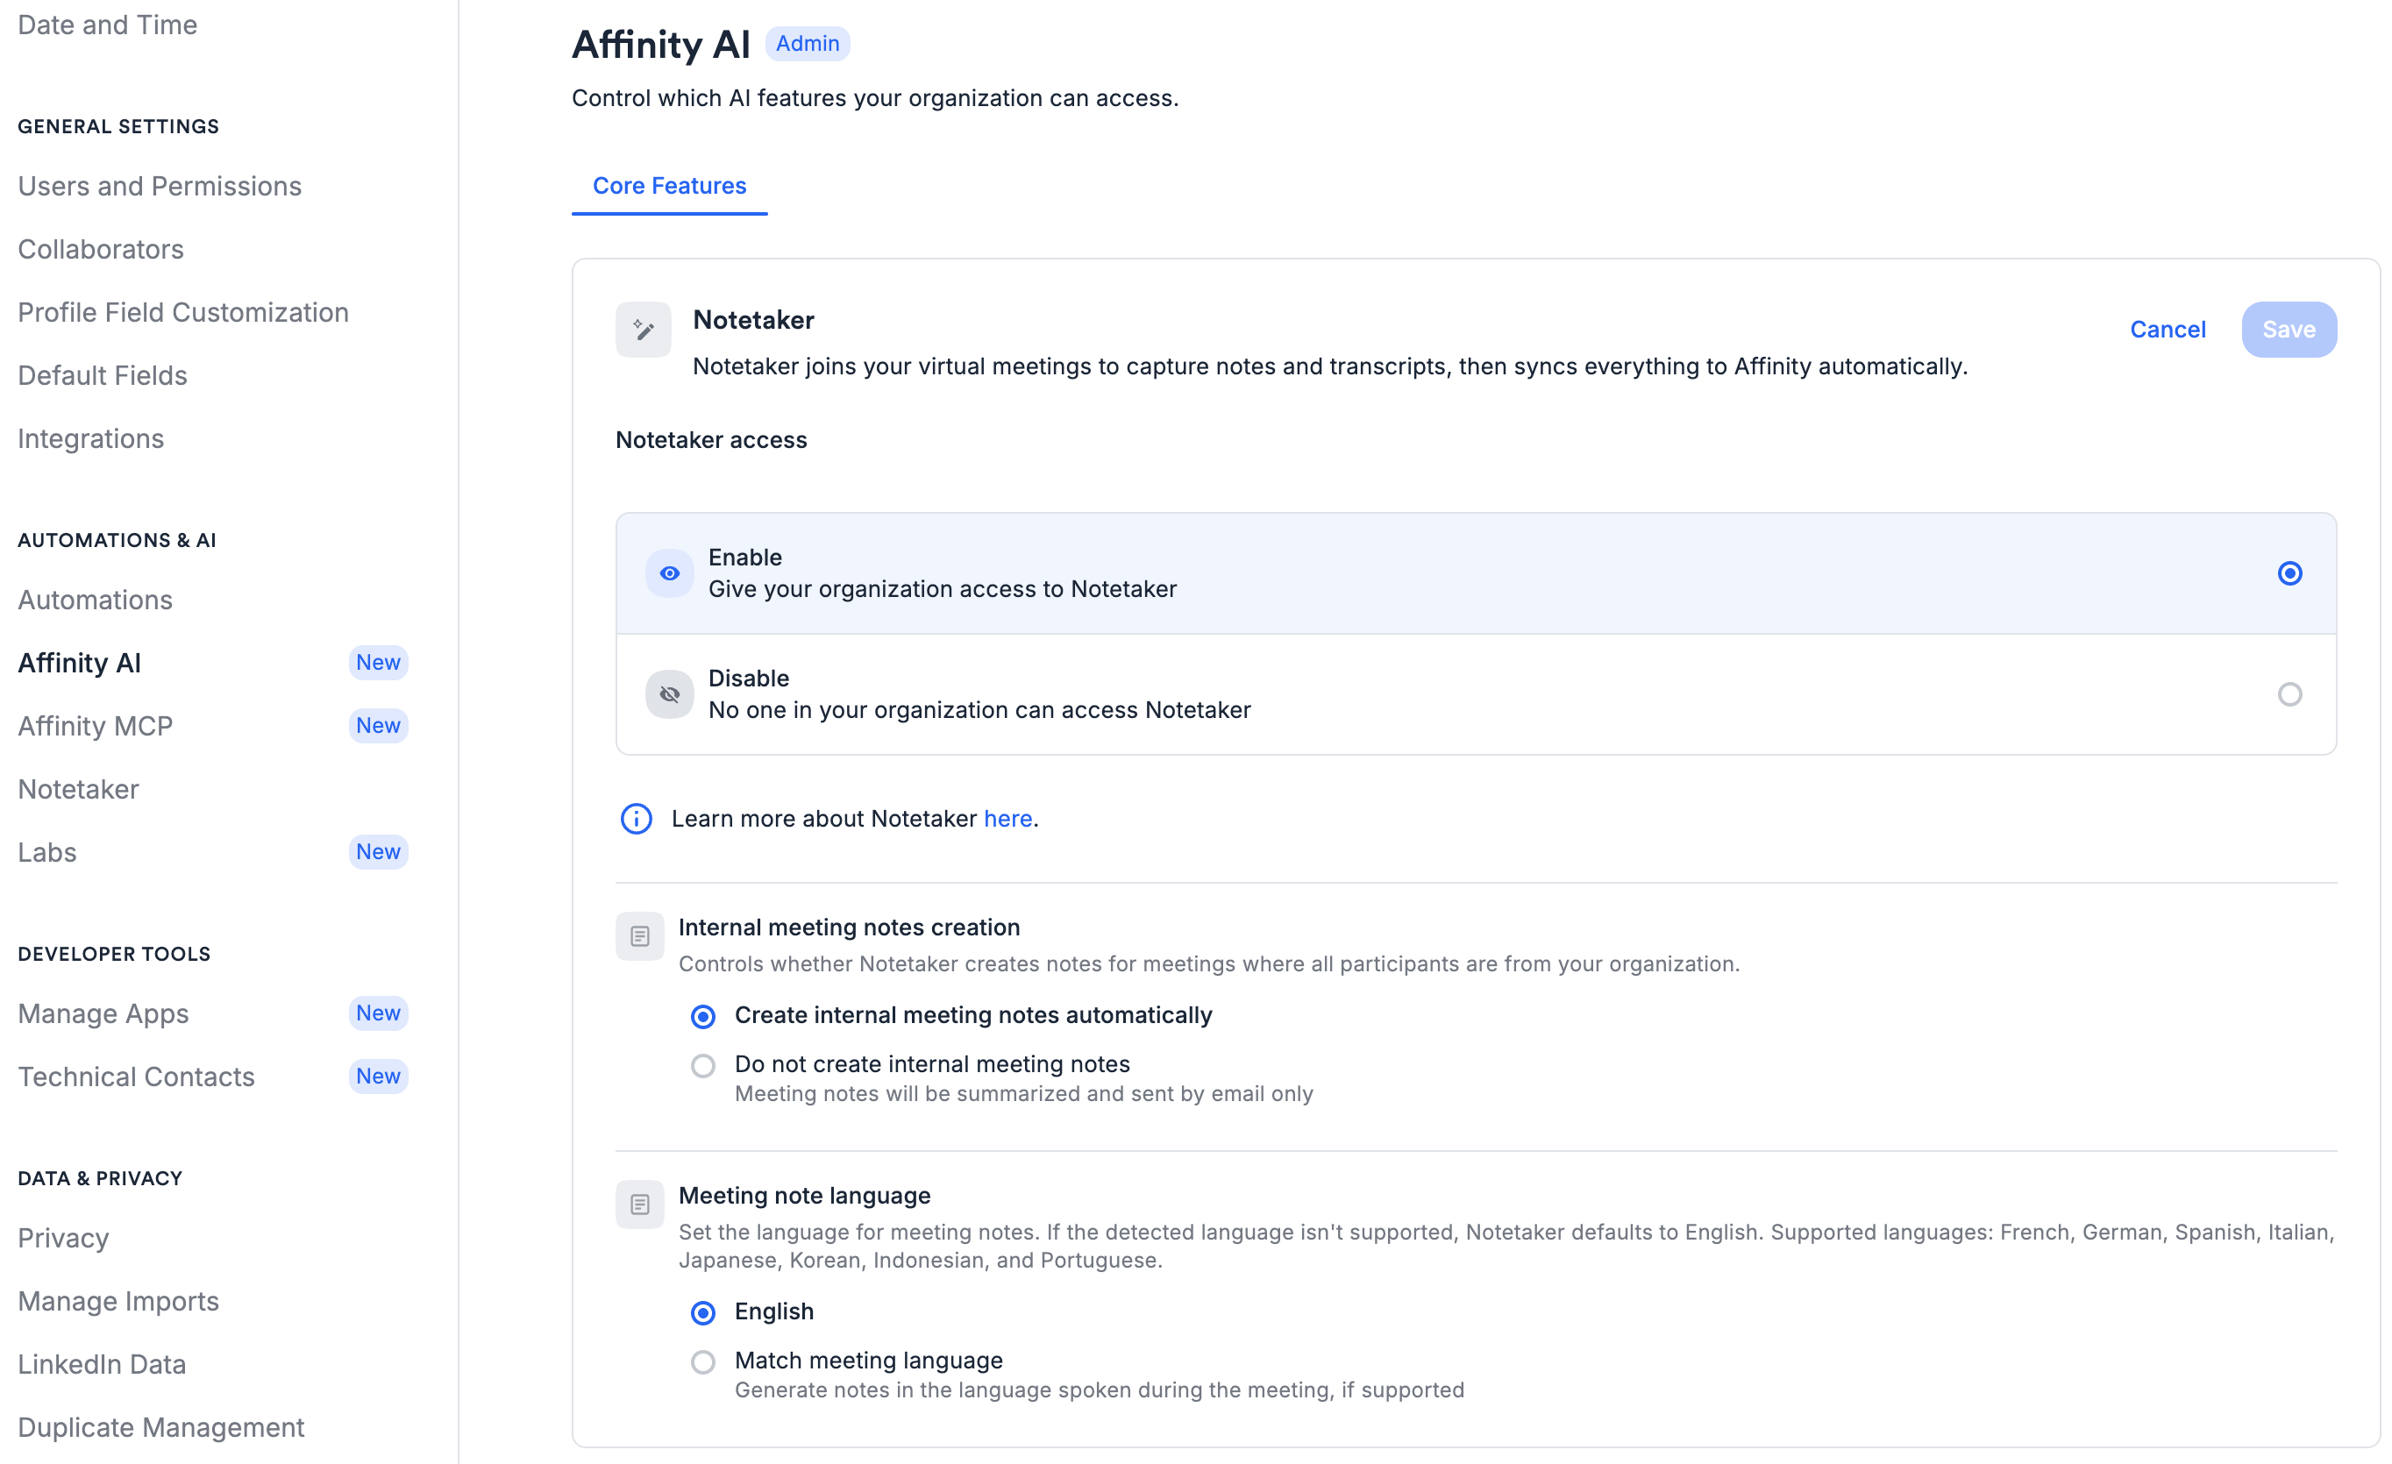
Task: Switch to the Core Features tab
Action: [x=670, y=186]
